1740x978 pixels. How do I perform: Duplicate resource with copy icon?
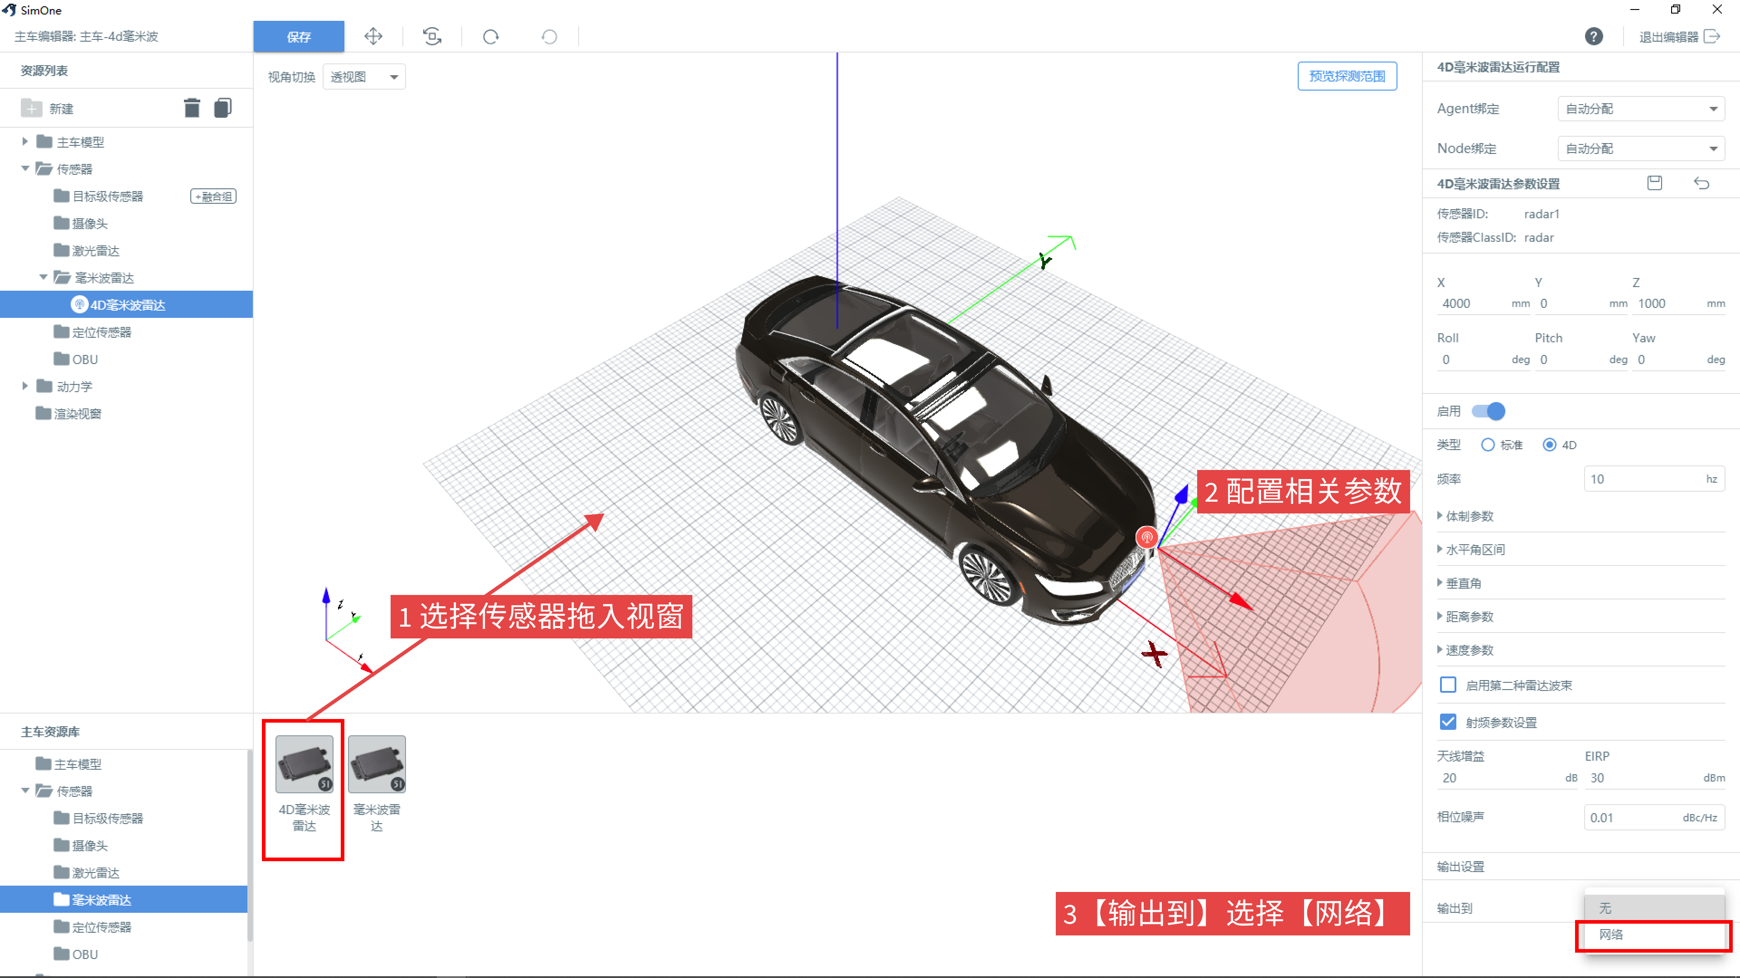[x=223, y=108]
